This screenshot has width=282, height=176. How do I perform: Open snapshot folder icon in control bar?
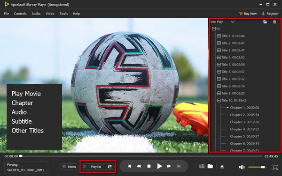click(210, 166)
